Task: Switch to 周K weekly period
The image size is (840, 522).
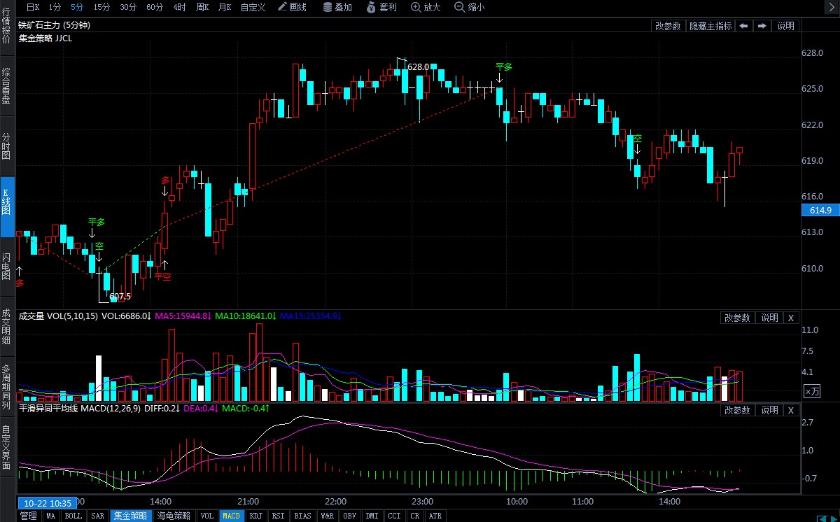Action: pyautogui.click(x=202, y=7)
